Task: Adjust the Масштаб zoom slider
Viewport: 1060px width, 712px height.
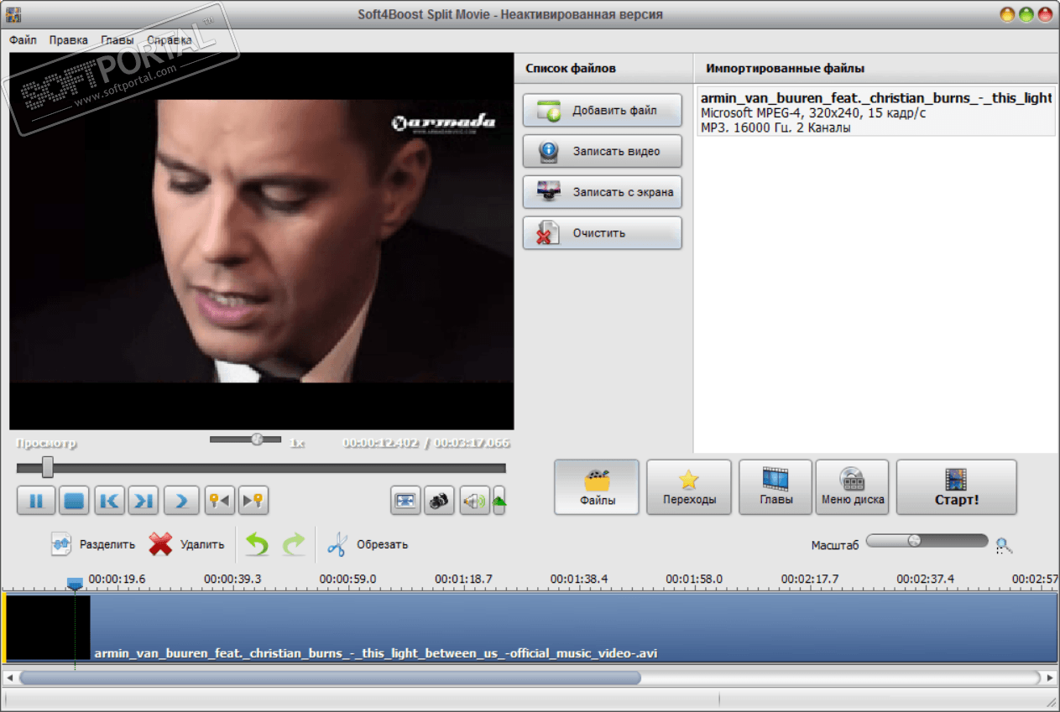Action: 927,541
